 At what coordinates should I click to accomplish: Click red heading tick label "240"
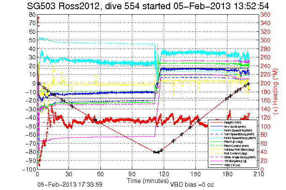pyautogui.click(x=265, y=66)
